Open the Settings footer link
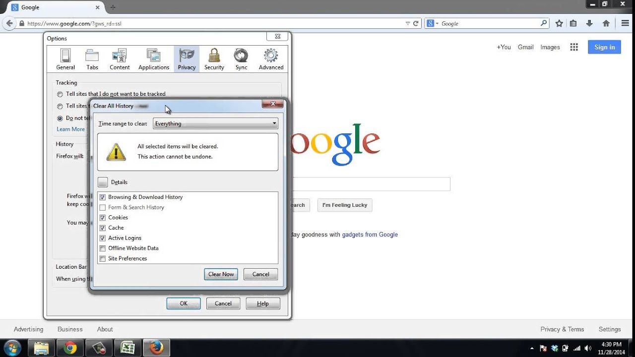Screen dimensions: 635x357 (610, 329)
